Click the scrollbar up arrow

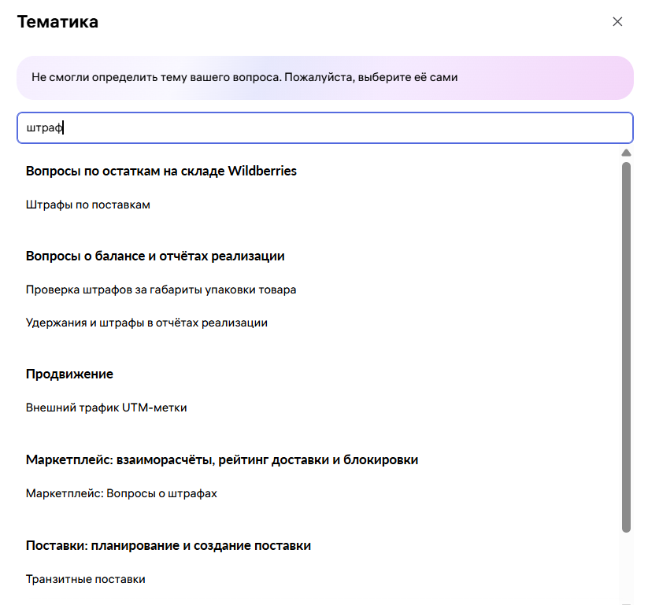pos(626,153)
